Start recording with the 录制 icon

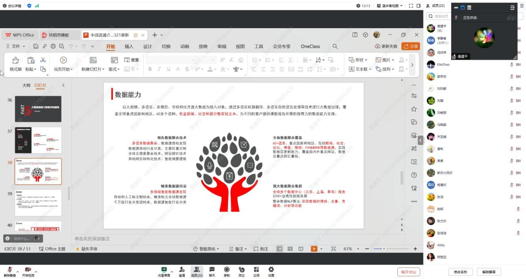click(x=227, y=269)
